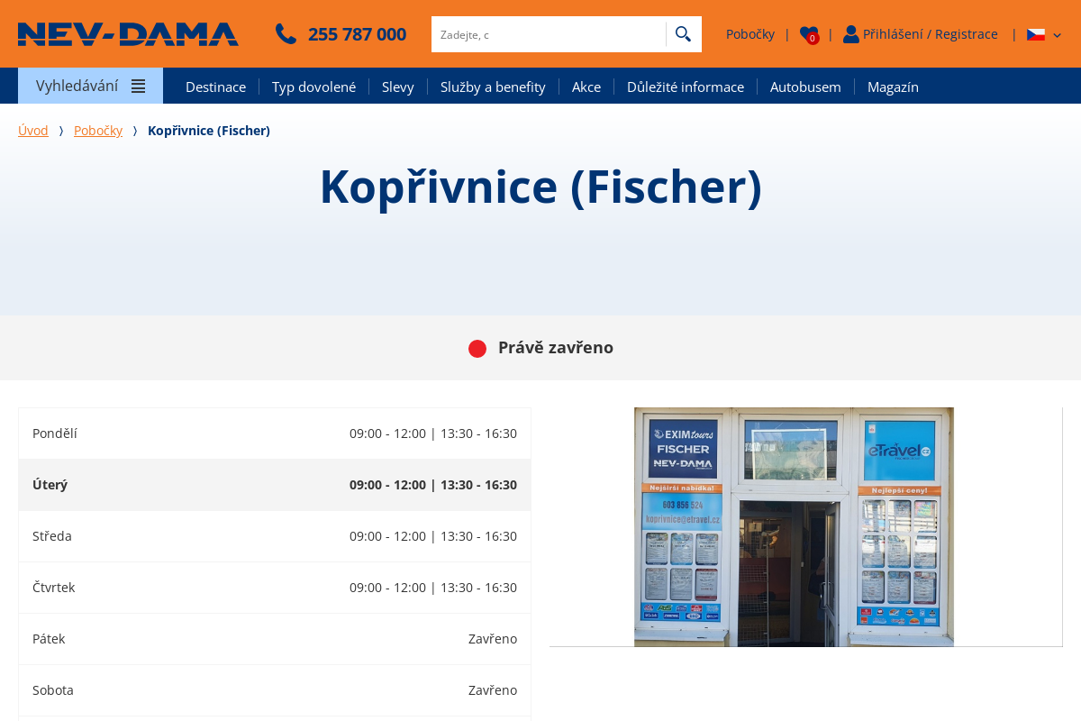Click into the search input field
Image resolution: width=1081 pixels, height=721 pixels.
pos(548,34)
